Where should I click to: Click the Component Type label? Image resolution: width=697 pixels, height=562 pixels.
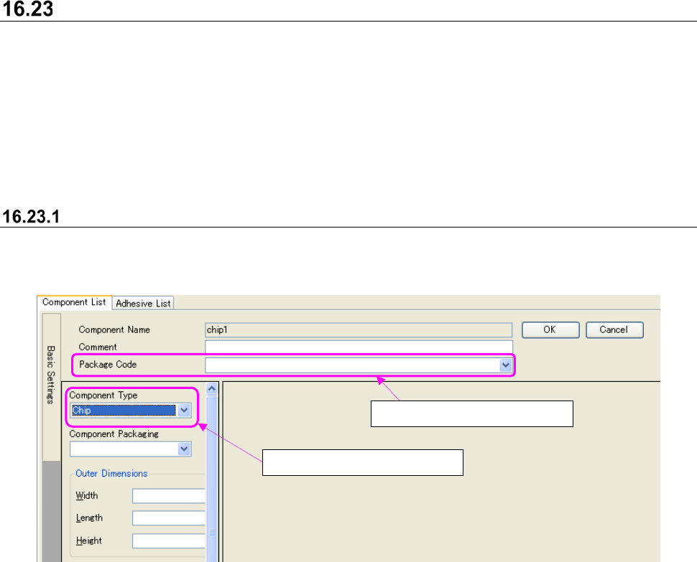click(x=103, y=395)
